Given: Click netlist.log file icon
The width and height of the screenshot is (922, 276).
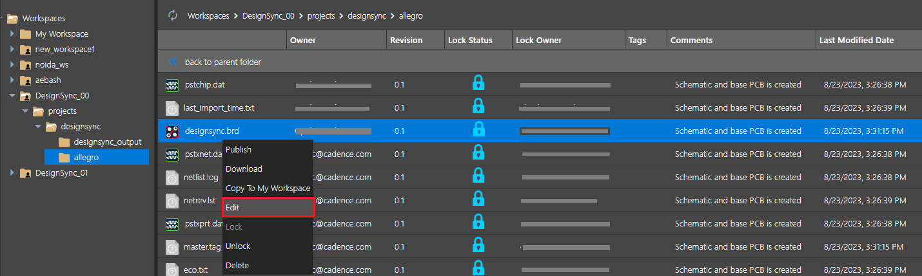Looking at the screenshot, I should pos(172,178).
